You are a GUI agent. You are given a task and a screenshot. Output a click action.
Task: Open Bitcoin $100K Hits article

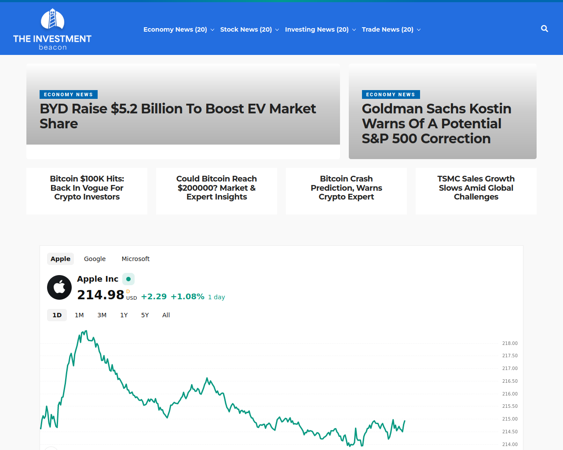[x=87, y=188]
